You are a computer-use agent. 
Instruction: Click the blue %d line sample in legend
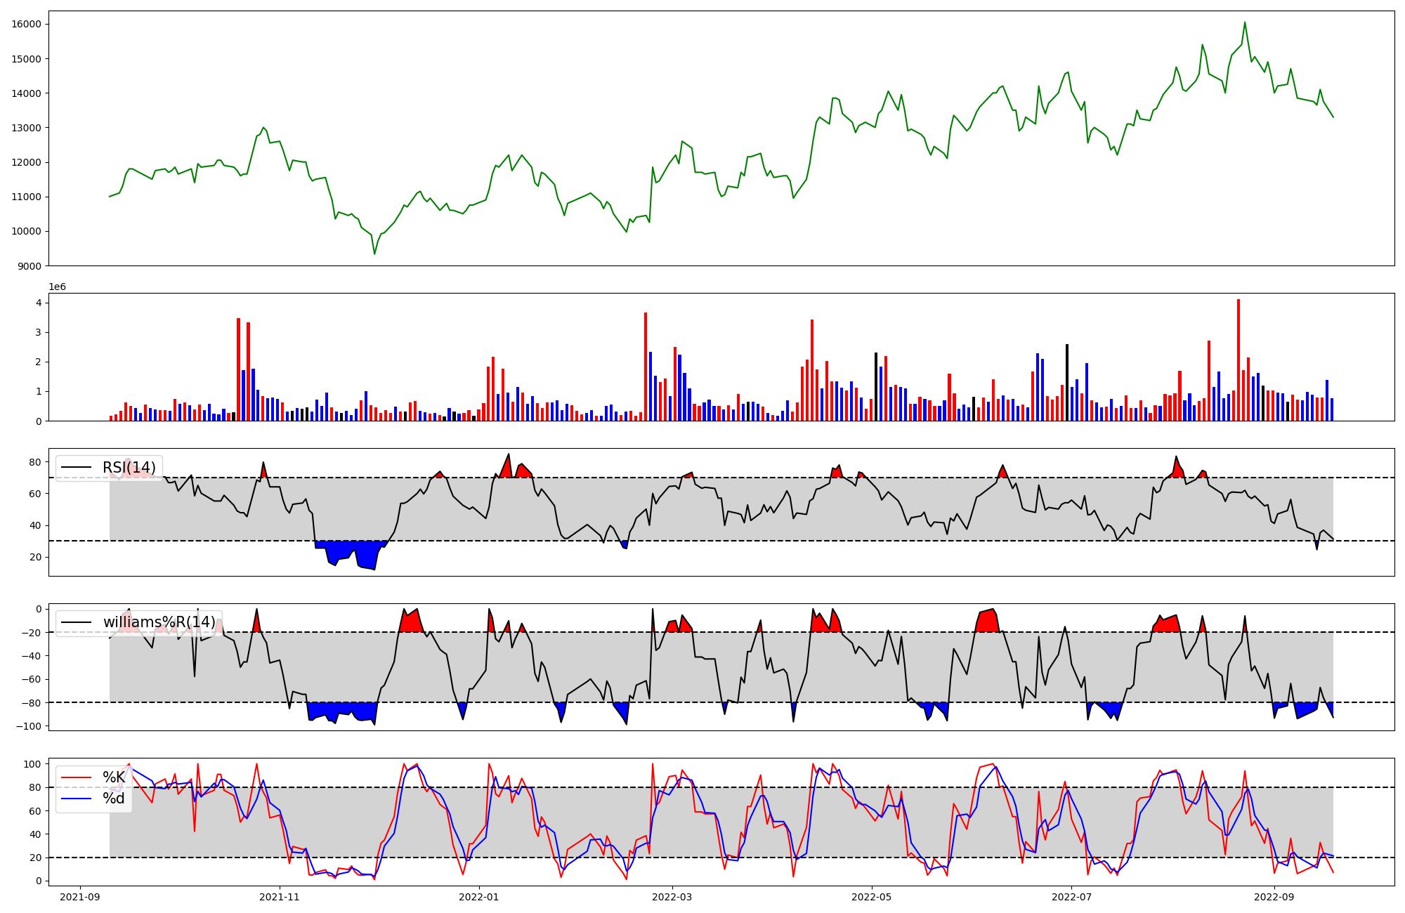pos(77,799)
